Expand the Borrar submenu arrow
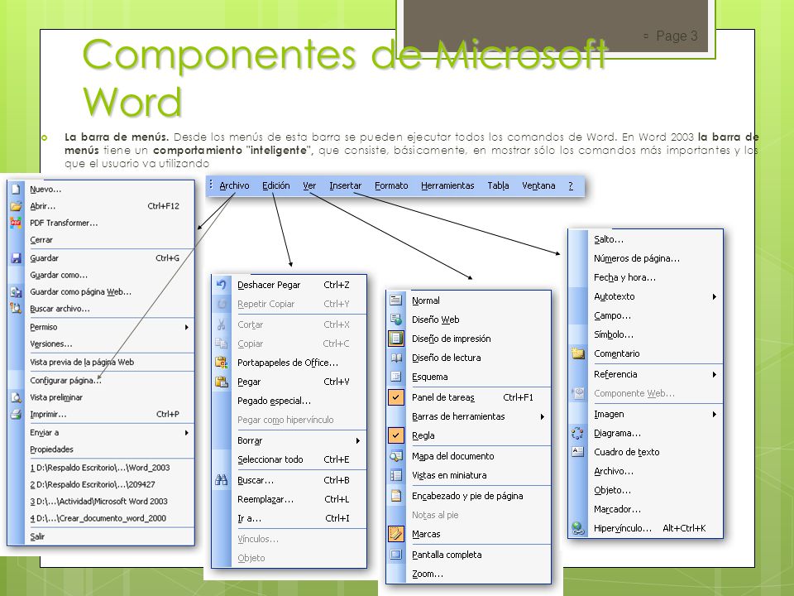Viewport: 794px width, 596px height. pyautogui.click(x=358, y=441)
